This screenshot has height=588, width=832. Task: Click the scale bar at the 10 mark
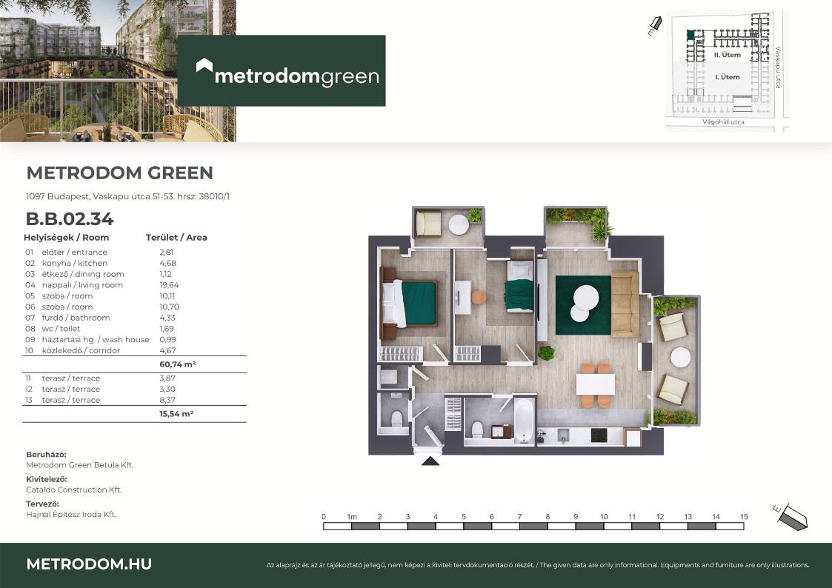pyautogui.click(x=604, y=527)
